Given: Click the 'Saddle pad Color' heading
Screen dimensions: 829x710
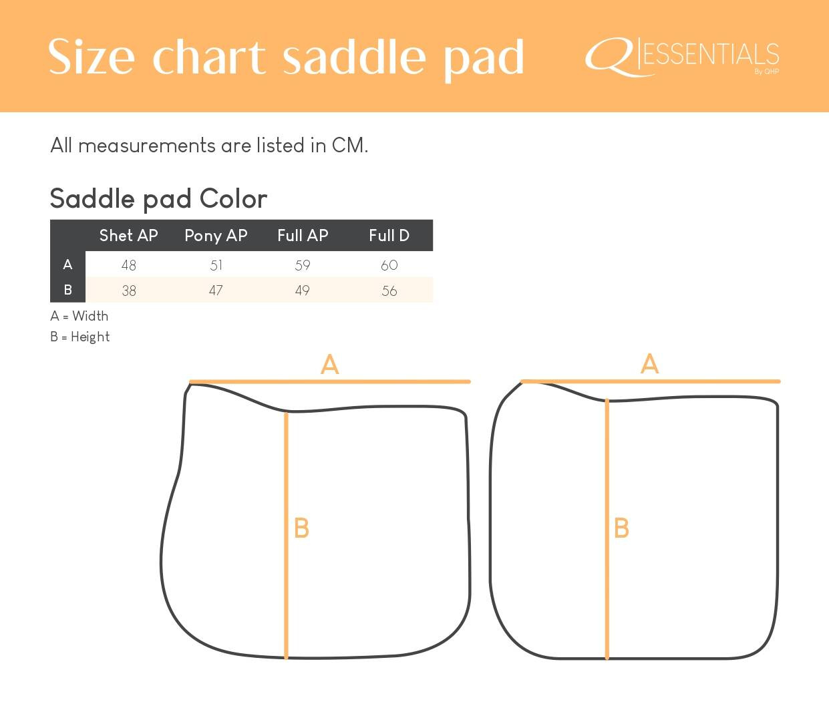Looking at the screenshot, I should click(158, 198).
